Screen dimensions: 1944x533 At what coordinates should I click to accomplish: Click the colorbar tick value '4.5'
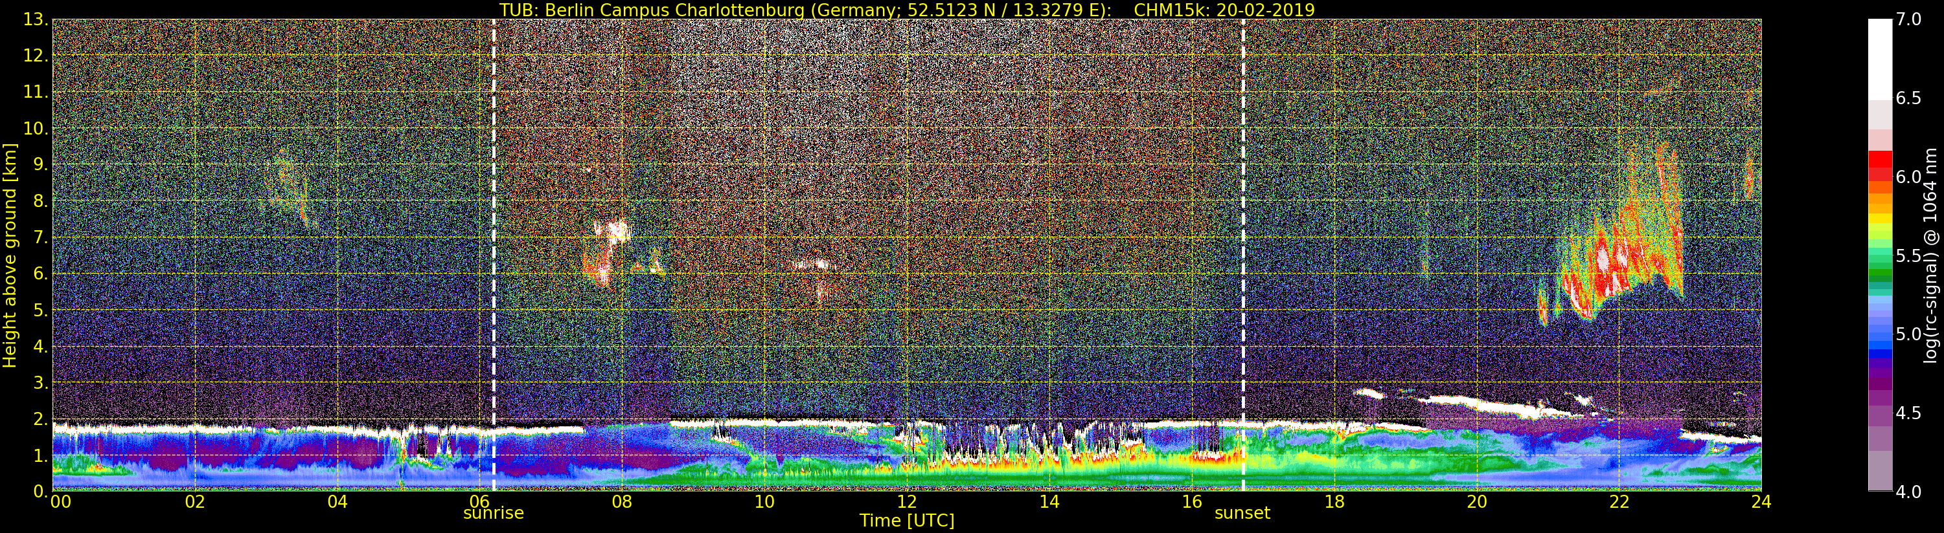click(1909, 413)
